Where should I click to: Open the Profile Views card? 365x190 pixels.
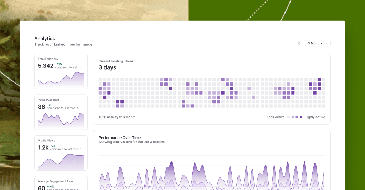(x=61, y=153)
